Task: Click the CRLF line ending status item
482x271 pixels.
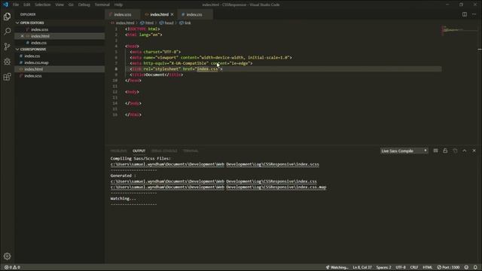Action: [414, 267]
